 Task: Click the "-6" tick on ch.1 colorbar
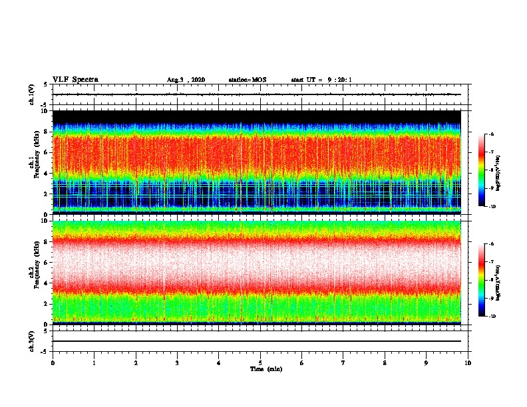pyautogui.click(x=491, y=134)
